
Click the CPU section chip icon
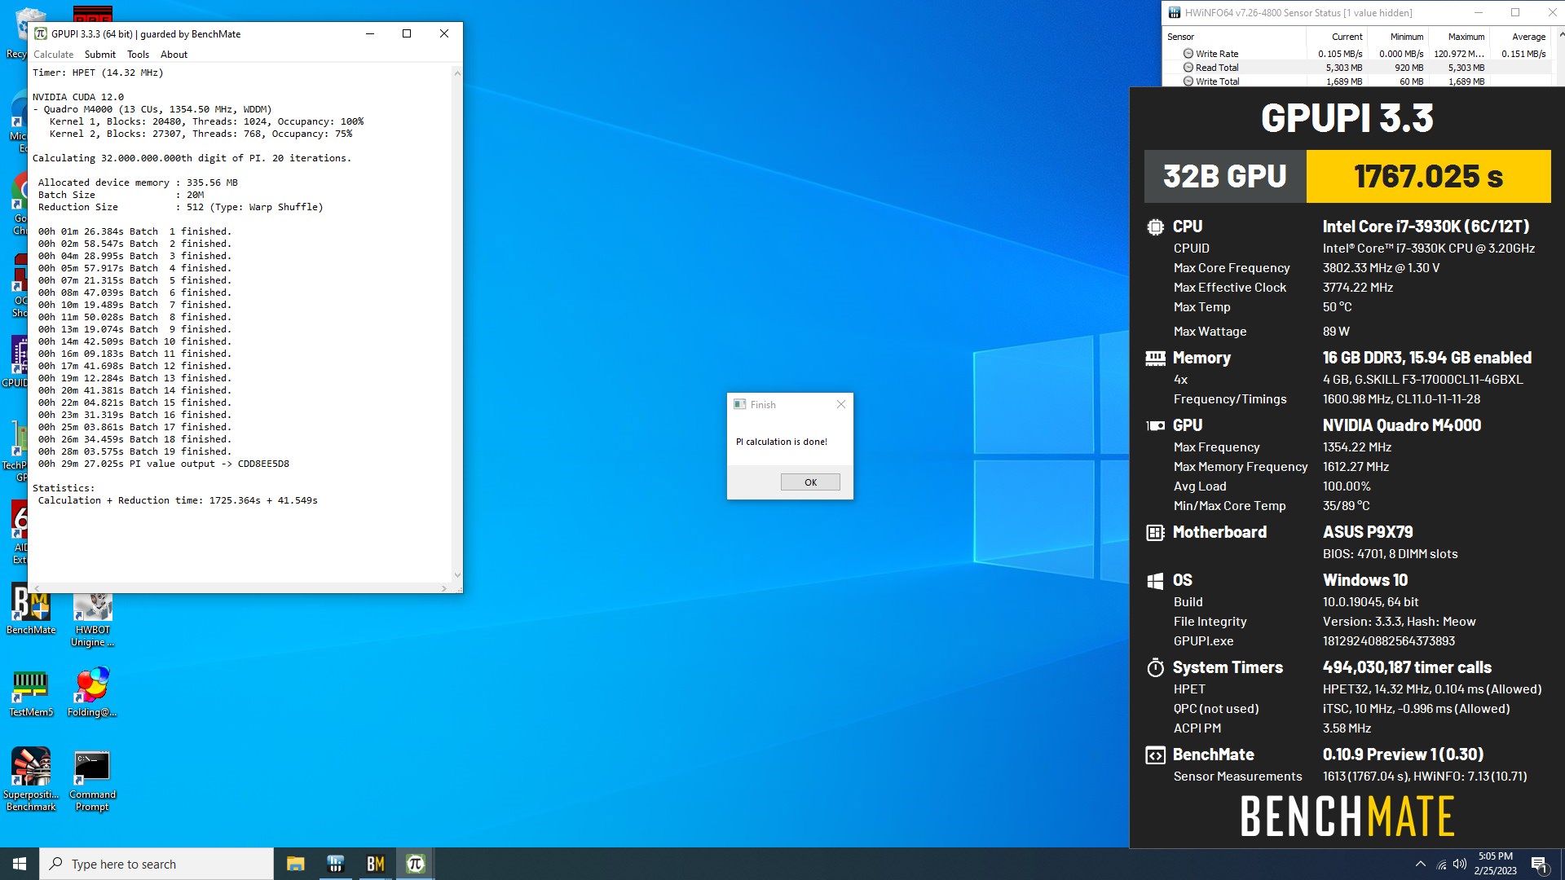1155,227
